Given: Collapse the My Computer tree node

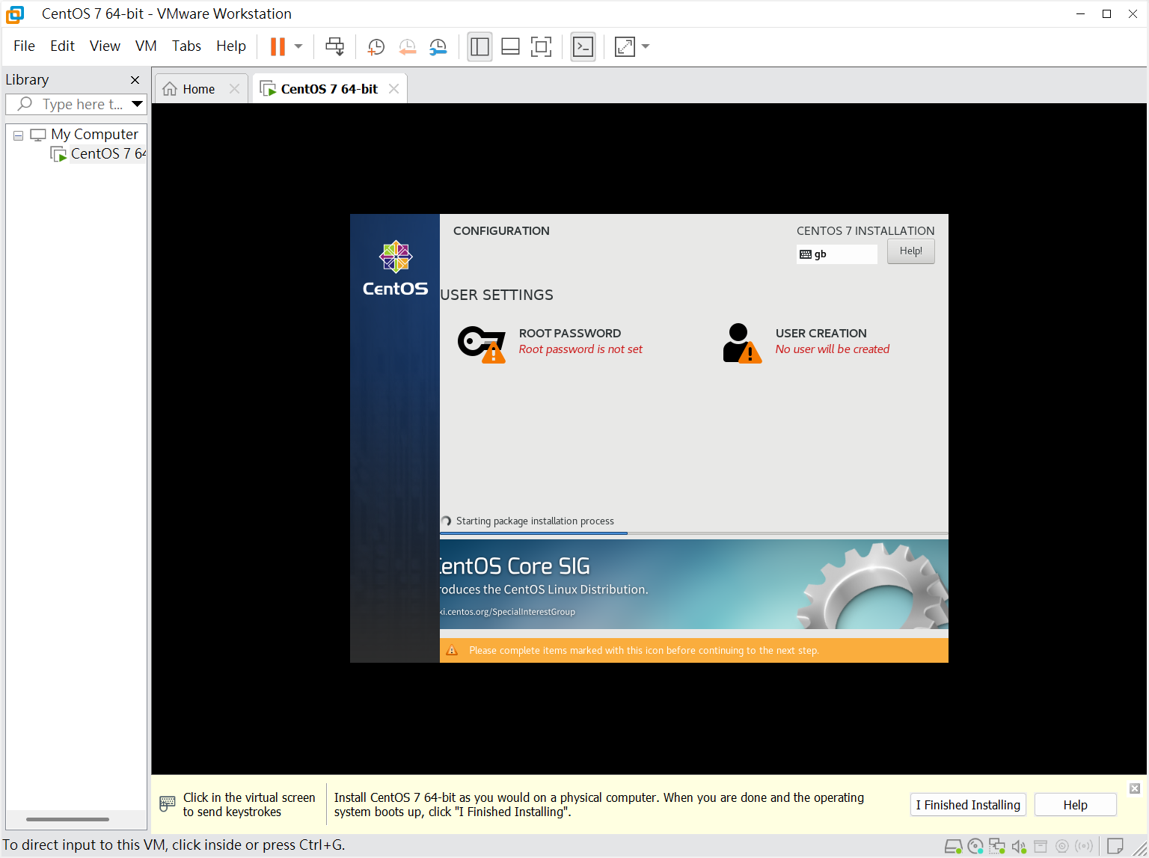Looking at the screenshot, I should click(x=18, y=135).
